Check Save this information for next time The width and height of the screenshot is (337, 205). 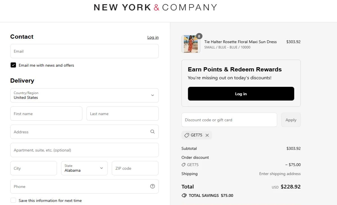pos(13,200)
